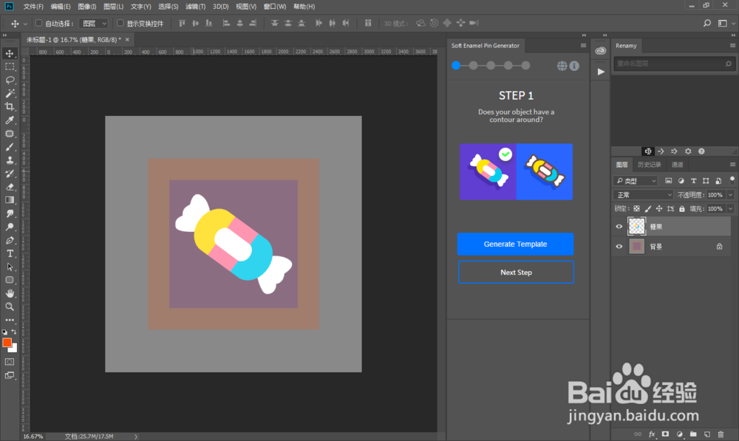Click the Next Step button
739x441 pixels.
pos(516,273)
